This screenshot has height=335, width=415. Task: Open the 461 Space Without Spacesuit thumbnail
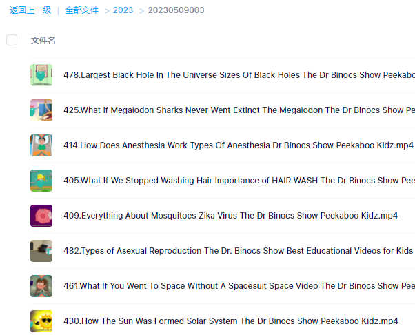pos(41,286)
